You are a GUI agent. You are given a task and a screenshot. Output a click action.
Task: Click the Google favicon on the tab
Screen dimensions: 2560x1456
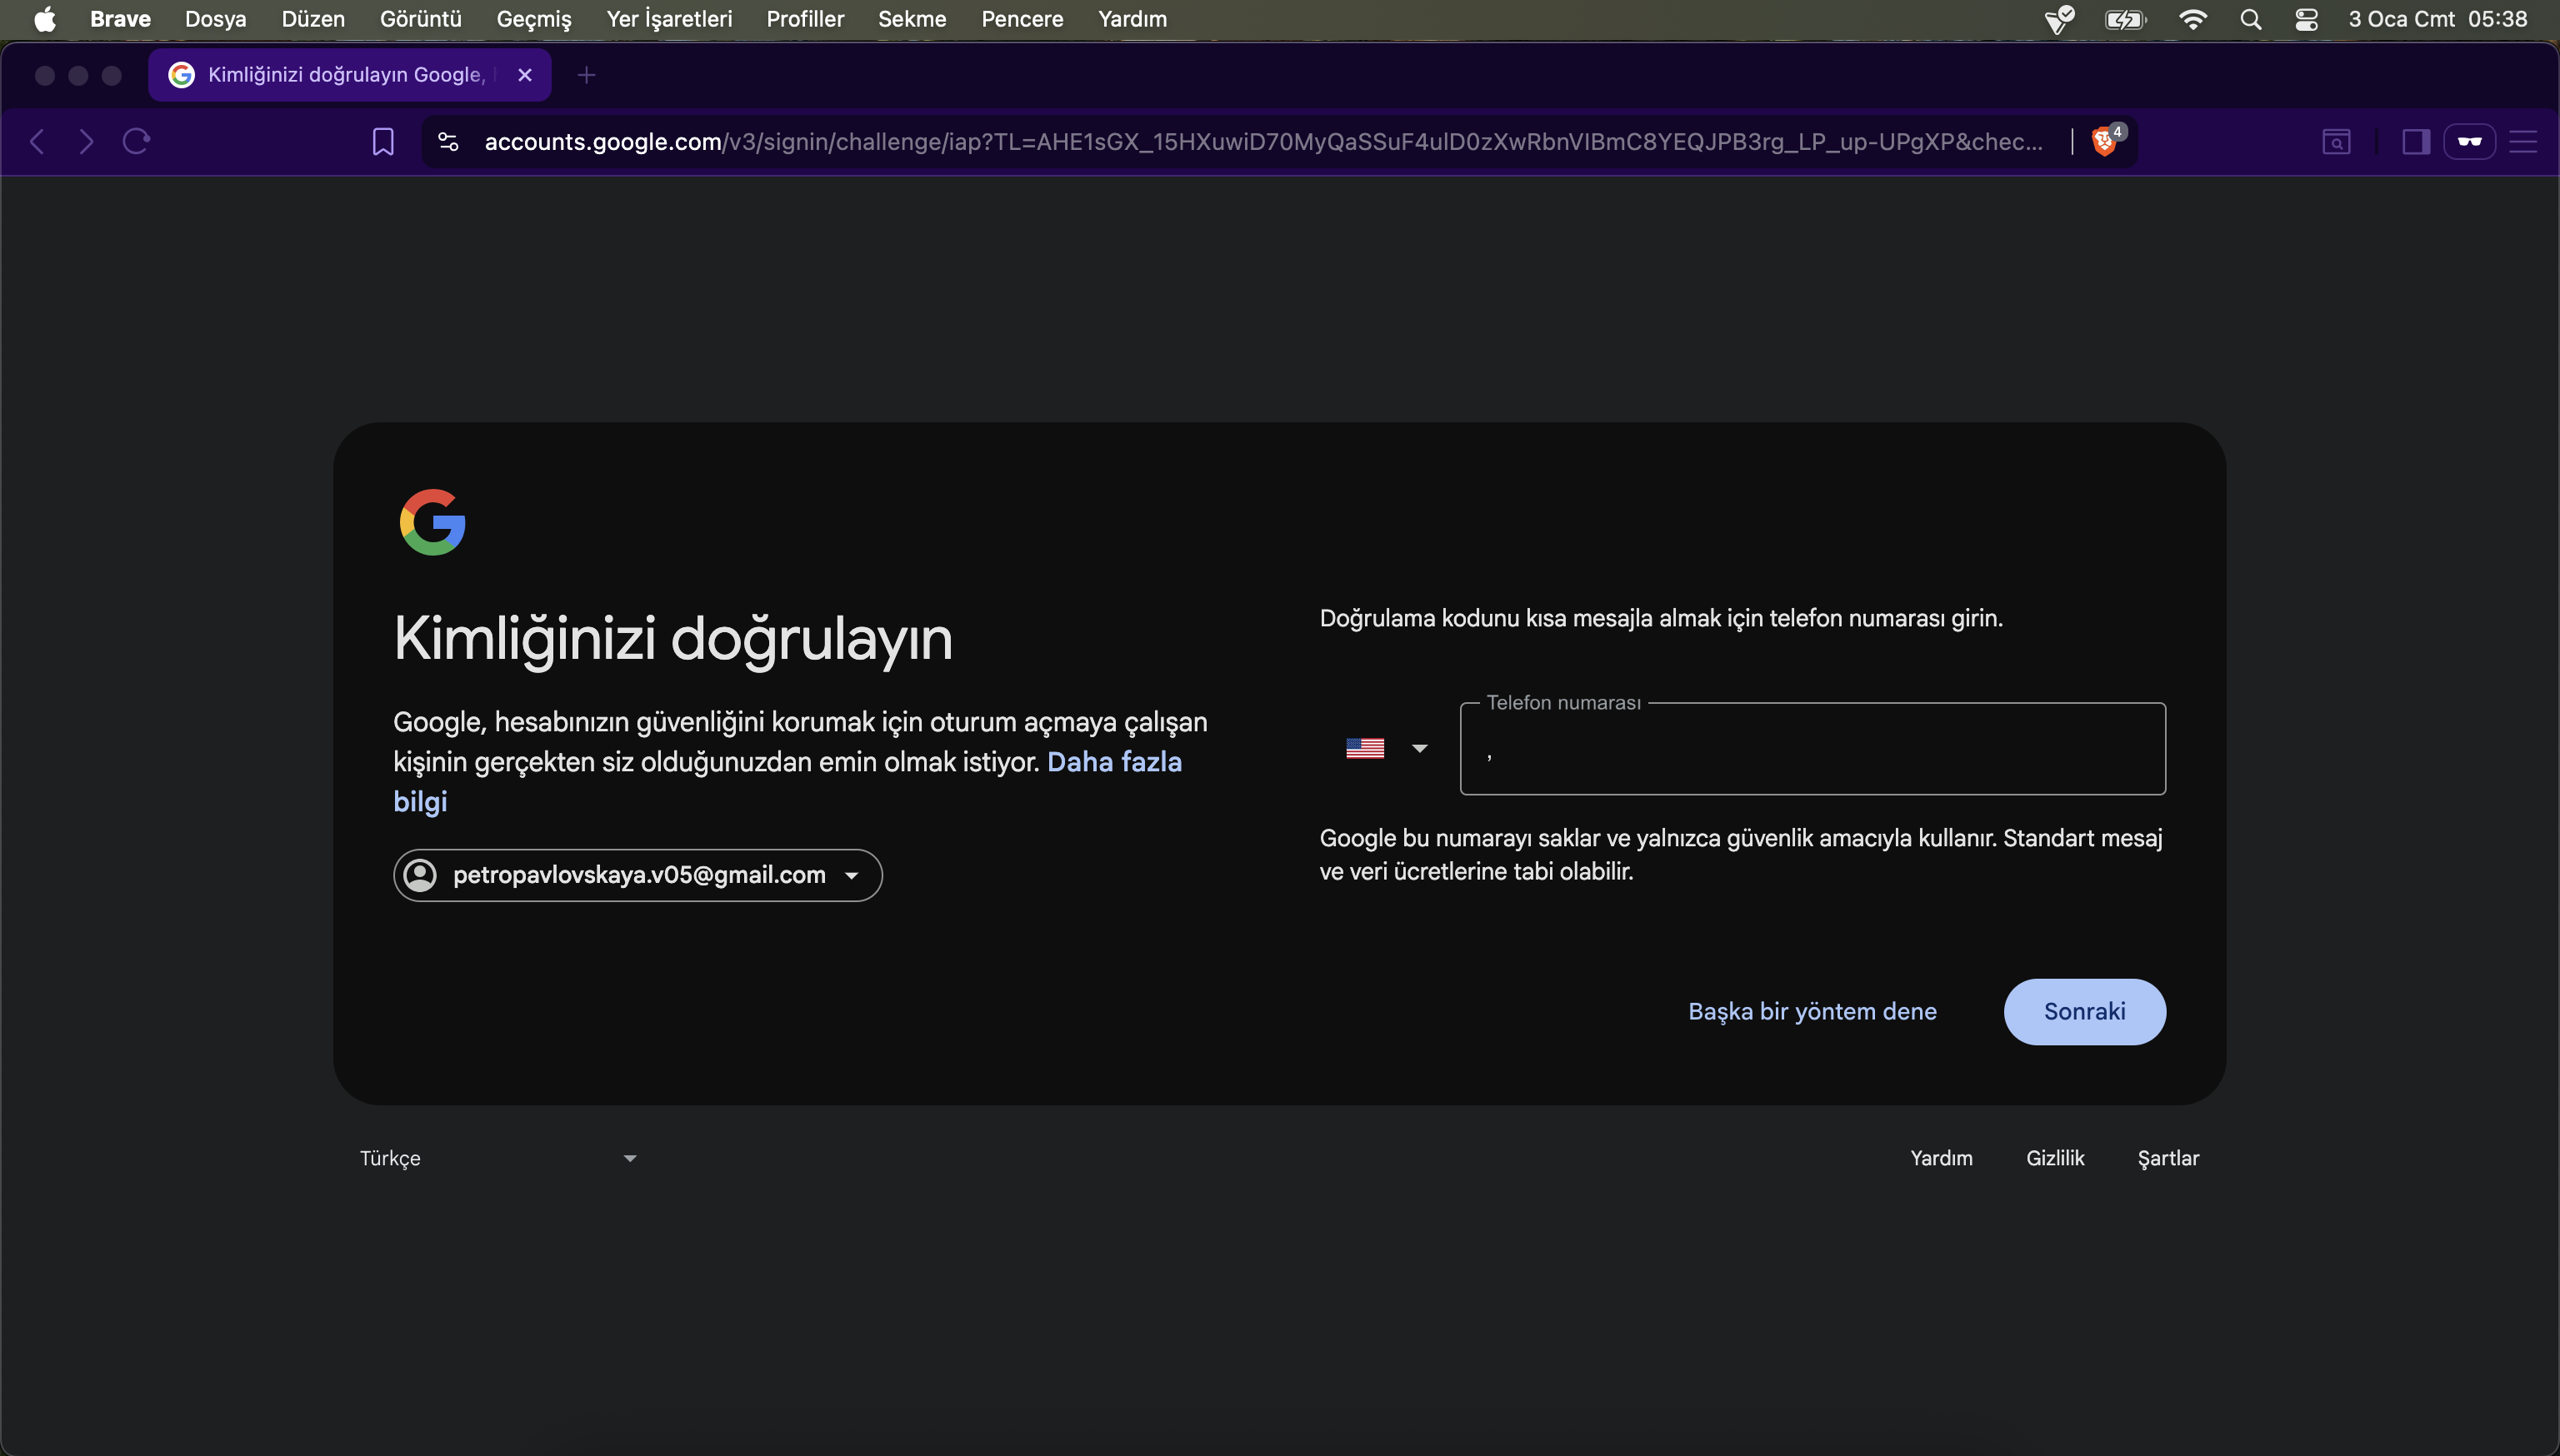[181, 75]
